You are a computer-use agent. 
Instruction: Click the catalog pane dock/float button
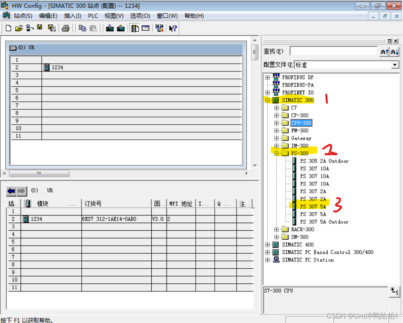click(x=389, y=41)
